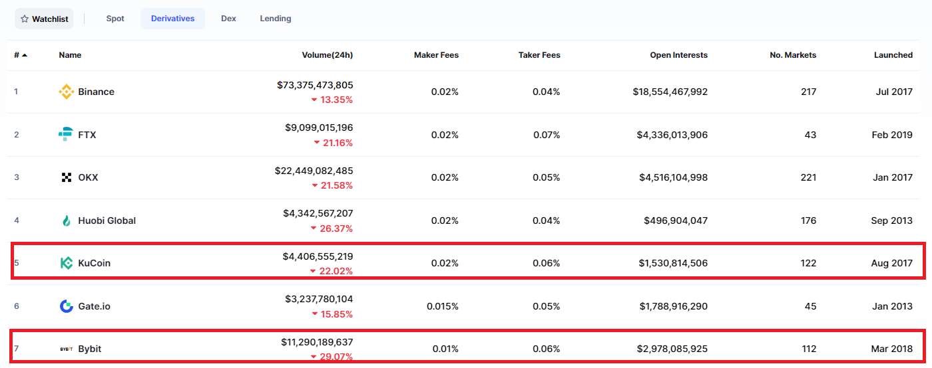Click Huobi volume $4,342,567,207
This screenshot has height=368, width=932.
(318, 213)
